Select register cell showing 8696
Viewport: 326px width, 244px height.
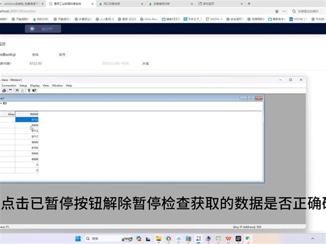(27, 142)
